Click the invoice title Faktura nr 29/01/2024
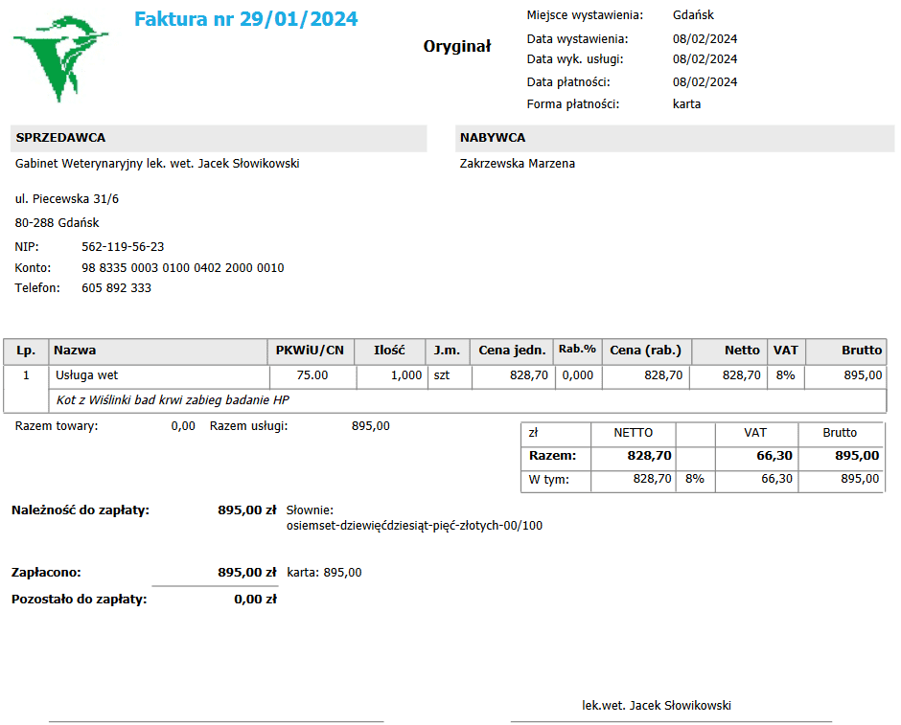901x725 pixels. pyautogui.click(x=245, y=19)
